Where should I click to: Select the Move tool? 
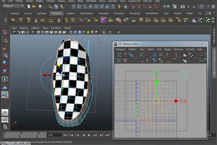coord(5,56)
